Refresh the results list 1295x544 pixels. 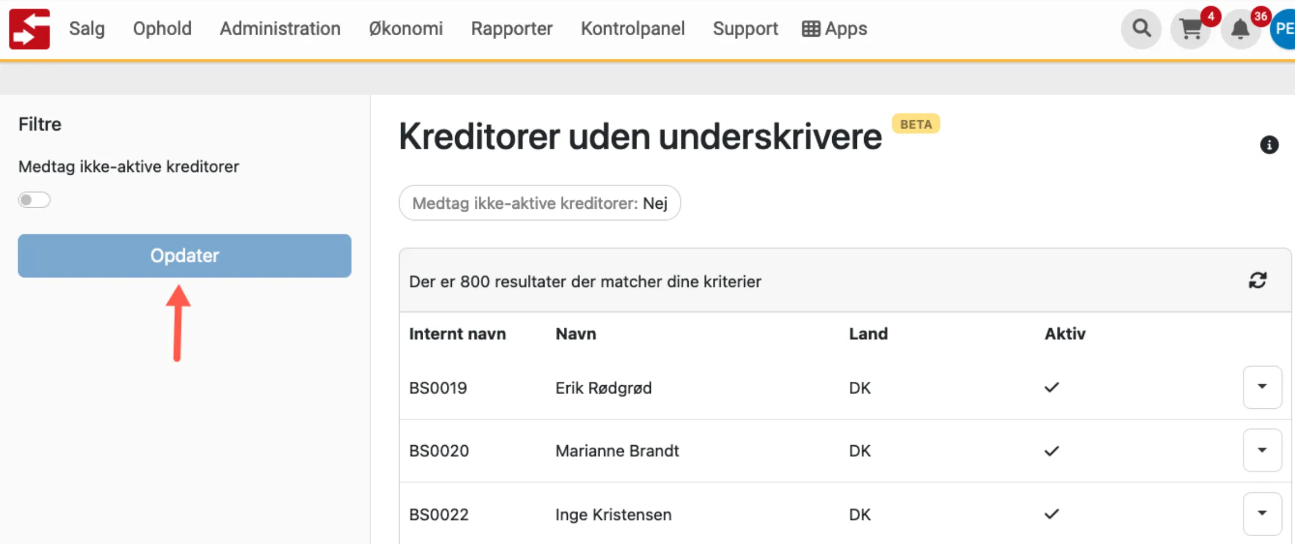pyautogui.click(x=1259, y=280)
